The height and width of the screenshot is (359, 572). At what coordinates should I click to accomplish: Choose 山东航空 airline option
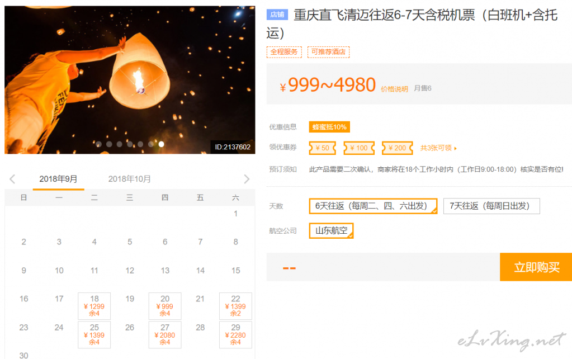(331, 230)
